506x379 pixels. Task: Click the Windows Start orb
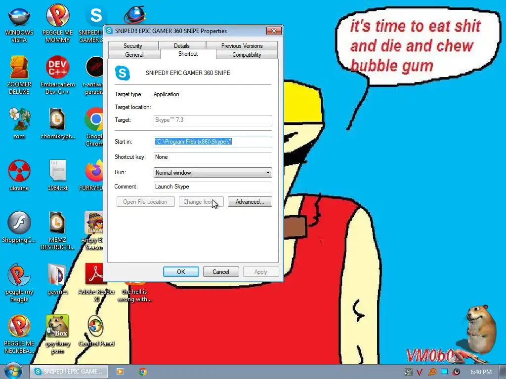(x=13, y=371)
